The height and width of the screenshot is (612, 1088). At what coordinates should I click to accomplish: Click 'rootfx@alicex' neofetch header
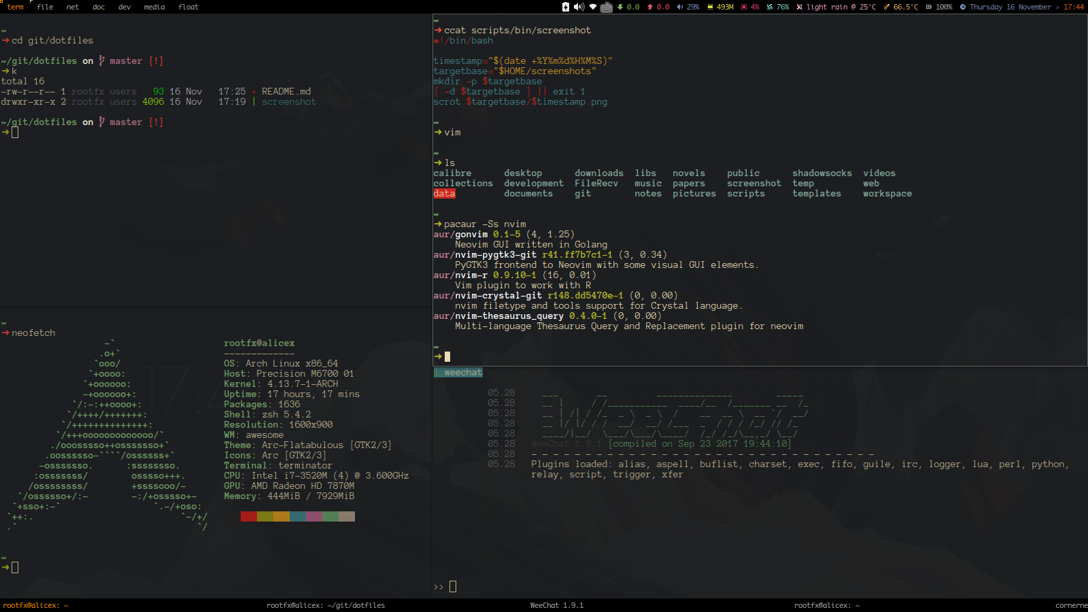(x=259, y=343)
